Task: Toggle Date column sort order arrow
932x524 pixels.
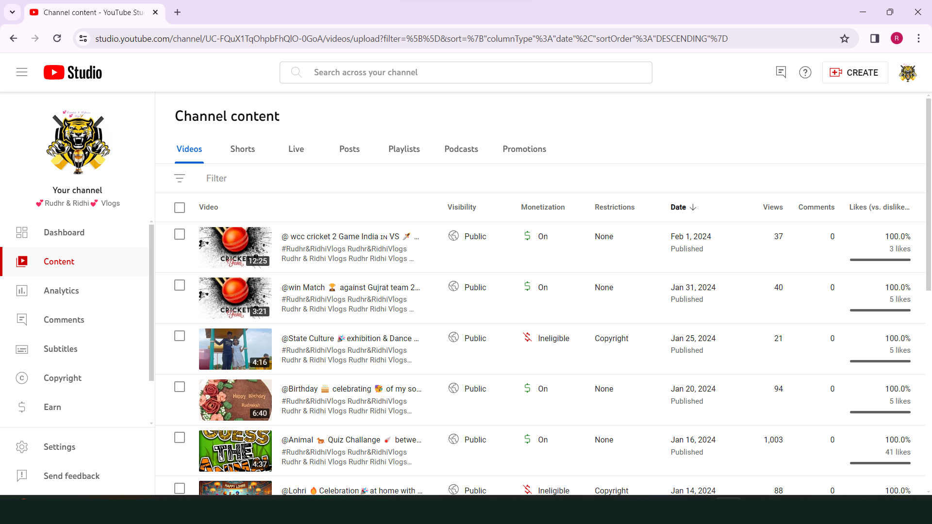Action: (693, 207)
